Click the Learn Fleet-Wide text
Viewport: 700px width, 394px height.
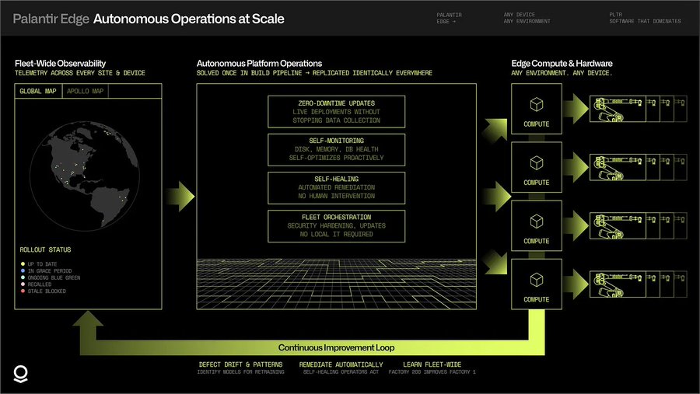(432, 364)
